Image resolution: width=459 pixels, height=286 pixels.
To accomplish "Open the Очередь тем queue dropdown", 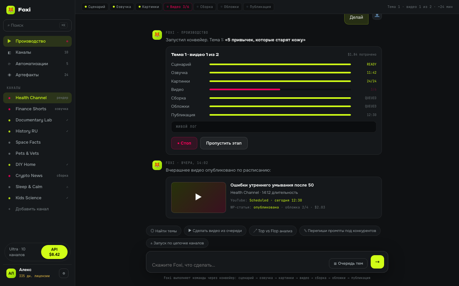I will pyautogui.click(x=348, y=263).
